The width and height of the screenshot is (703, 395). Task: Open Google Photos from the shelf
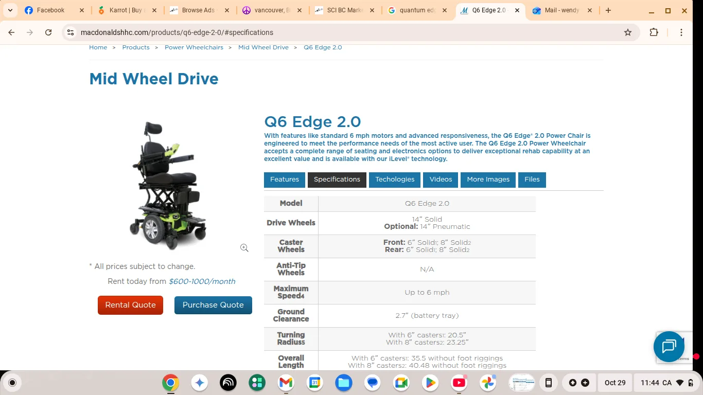(x=487, y=383)
